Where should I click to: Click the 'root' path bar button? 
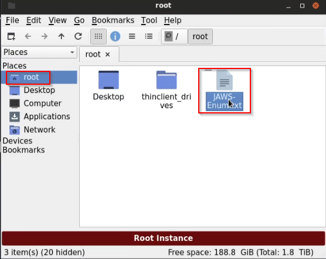(200, 36)
